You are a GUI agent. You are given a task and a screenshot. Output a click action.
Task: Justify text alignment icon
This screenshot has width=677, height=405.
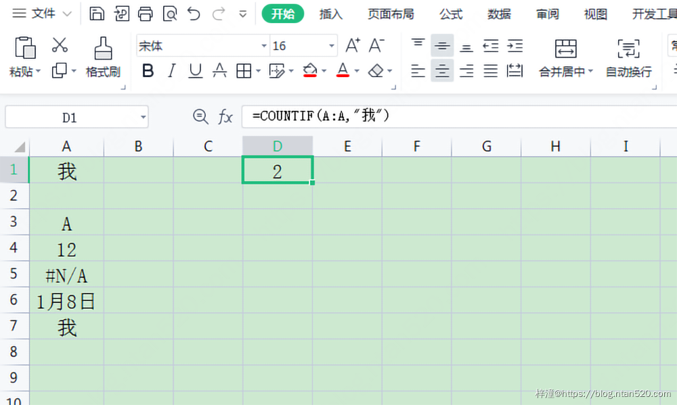490,71
